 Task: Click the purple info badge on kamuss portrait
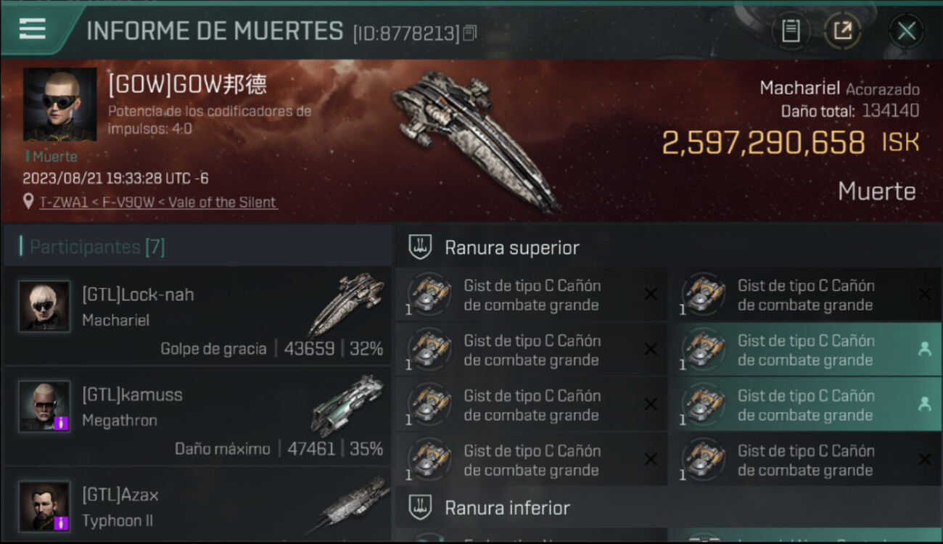(x=62, y=422)
